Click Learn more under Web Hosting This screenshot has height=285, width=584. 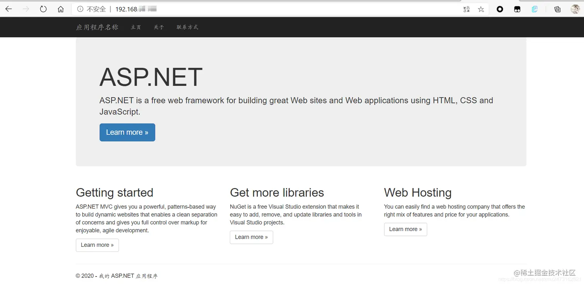406,229
